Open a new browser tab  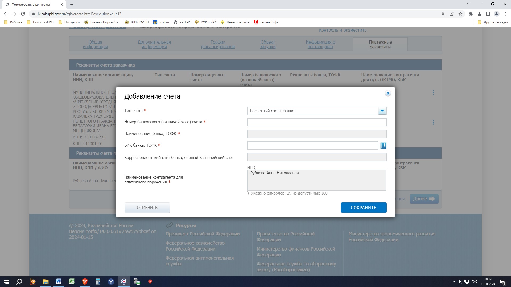(72, 5)
